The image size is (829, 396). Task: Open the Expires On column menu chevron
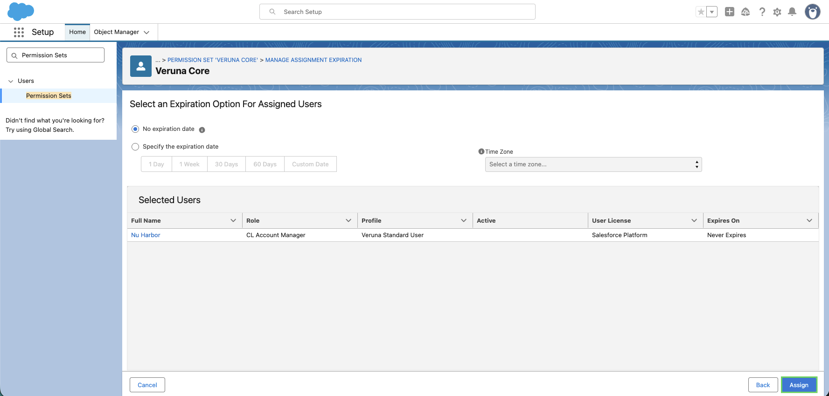tap(809, 220)
